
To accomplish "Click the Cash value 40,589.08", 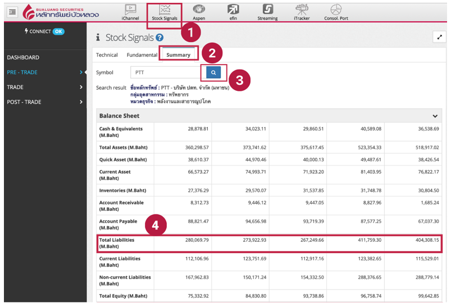I will (x=371, y=128).
